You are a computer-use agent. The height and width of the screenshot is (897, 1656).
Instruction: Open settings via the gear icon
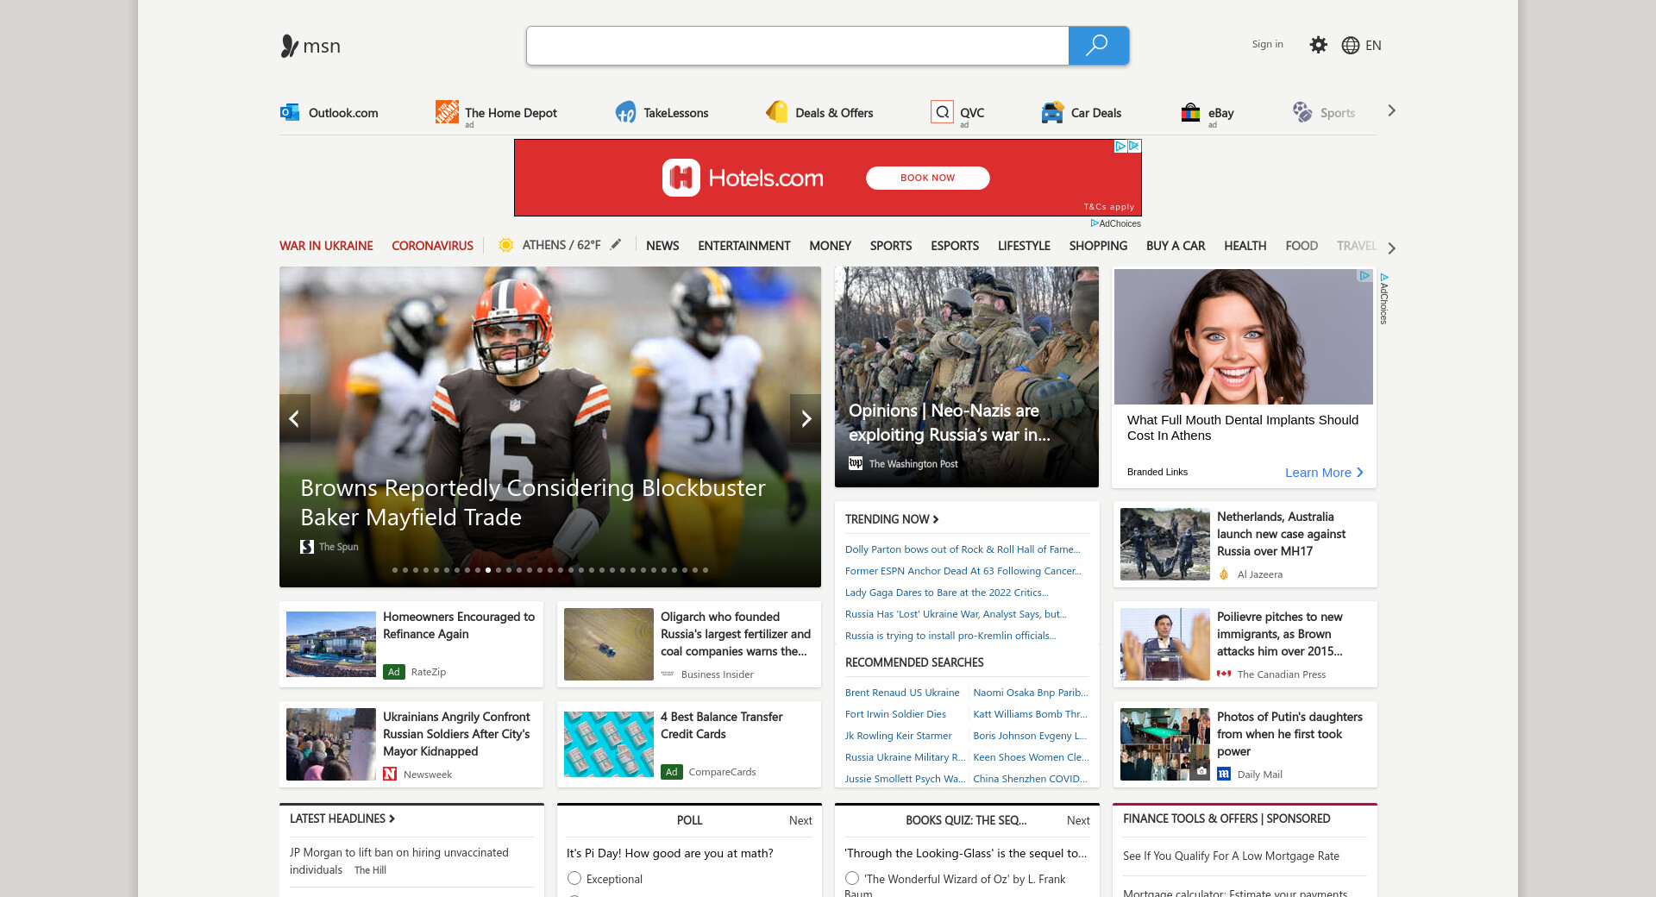tap(1318, 45)
